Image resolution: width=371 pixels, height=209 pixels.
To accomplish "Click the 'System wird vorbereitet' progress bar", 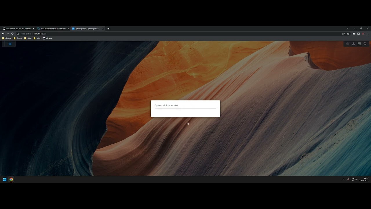I will [185, 108].
